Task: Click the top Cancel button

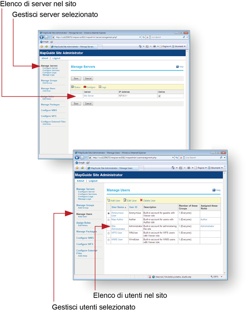Action: coord(88,78)
